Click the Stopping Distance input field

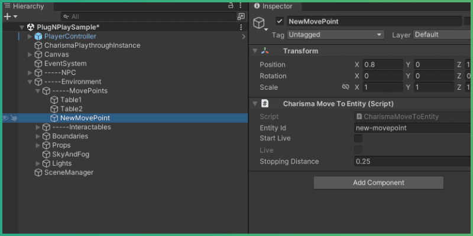(x=408, y=161)
